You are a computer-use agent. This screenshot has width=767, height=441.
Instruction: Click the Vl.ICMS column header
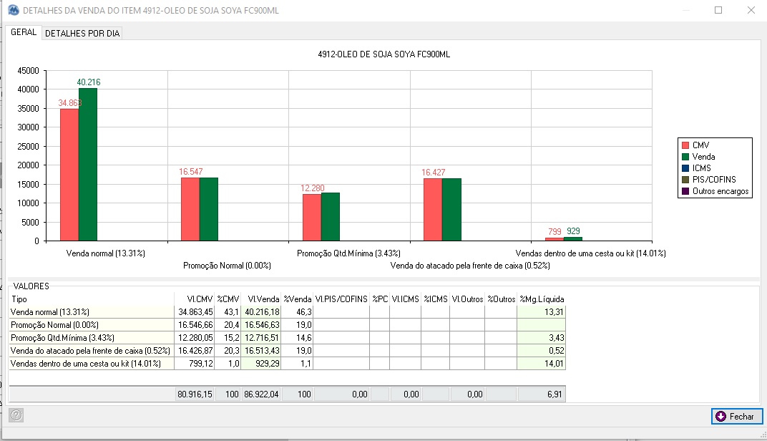[x=405, y=299]
